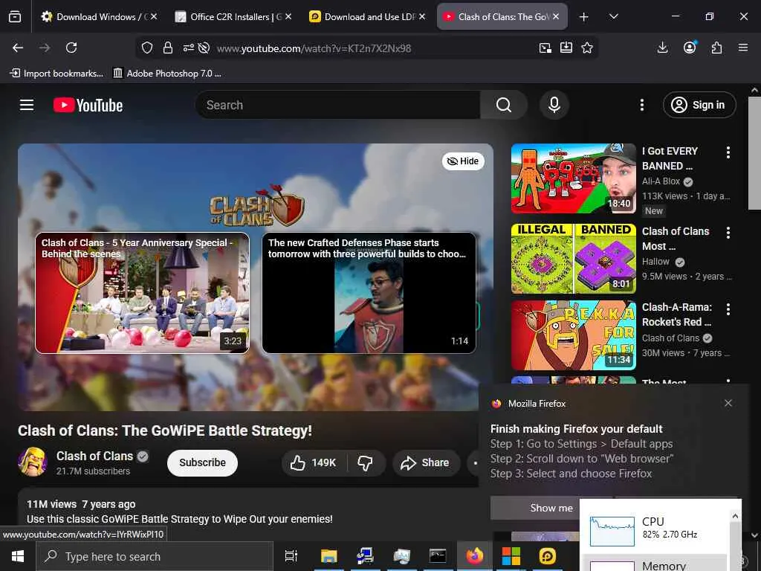Open the tracking protection shield icon
The image size is (761, 571).
click(147, 48)
